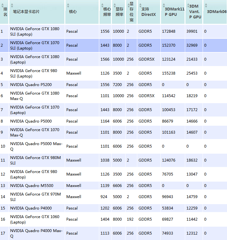Select 3DMark11 score 155238

click(169, 73)
